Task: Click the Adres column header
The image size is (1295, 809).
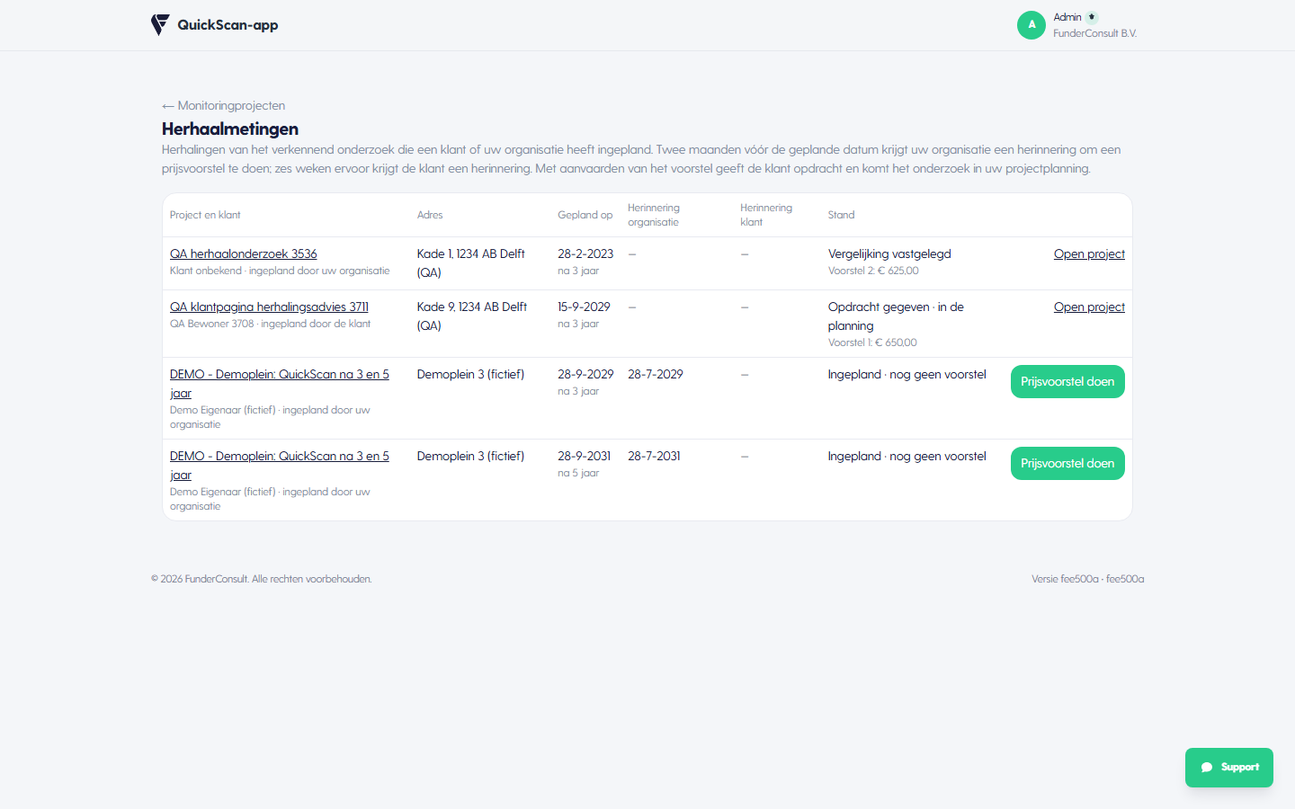Action: pos(430,215)
